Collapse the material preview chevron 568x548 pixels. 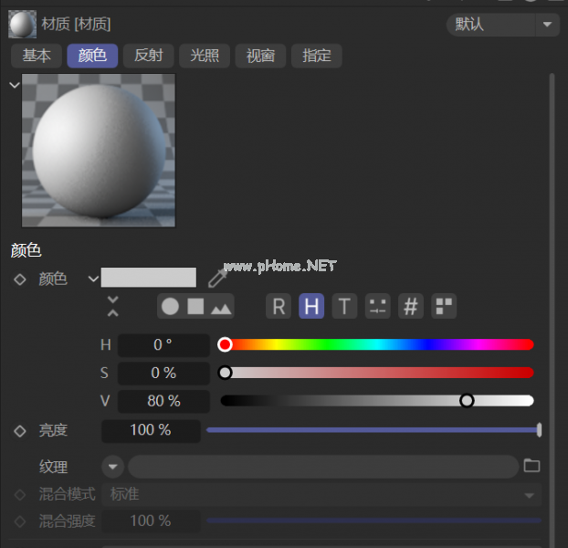coord(14,85)
